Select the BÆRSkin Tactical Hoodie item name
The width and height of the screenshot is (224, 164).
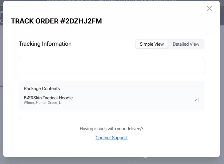[x=48, y=98]
